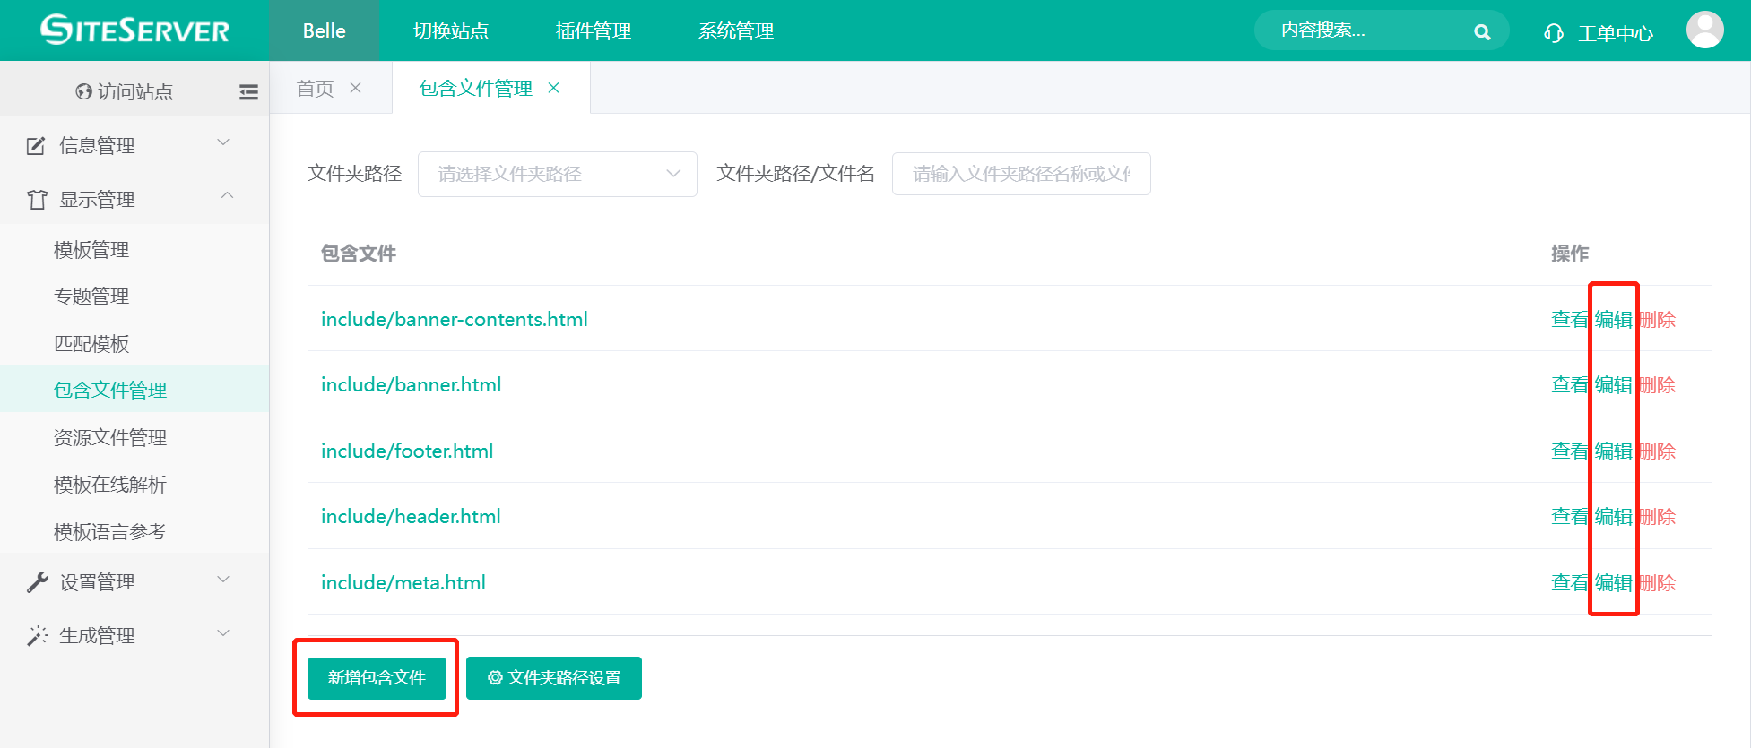
Task: Open the 文件夹路径 dropdown
Action: click(x=557, y=174)
